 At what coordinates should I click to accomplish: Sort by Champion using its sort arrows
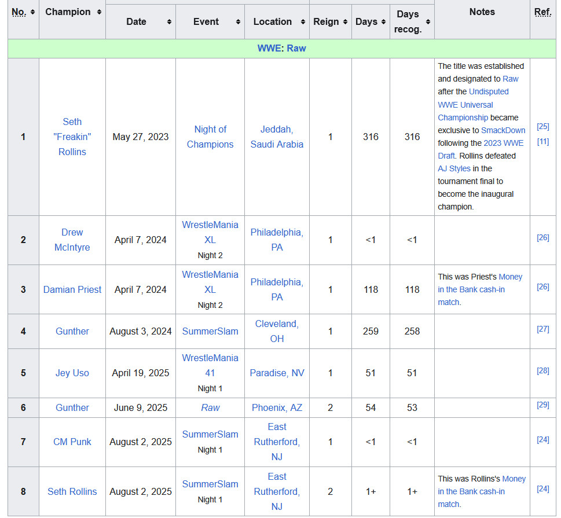click(99, 12)
